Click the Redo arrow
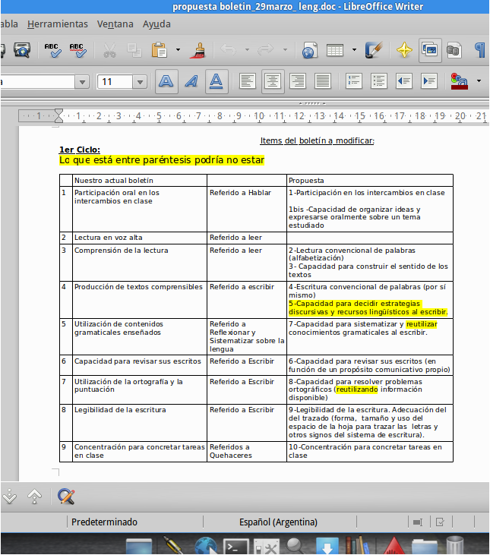The width and height of the screenshot is (490, 555). pyautogui.click(x=266, y=50)
